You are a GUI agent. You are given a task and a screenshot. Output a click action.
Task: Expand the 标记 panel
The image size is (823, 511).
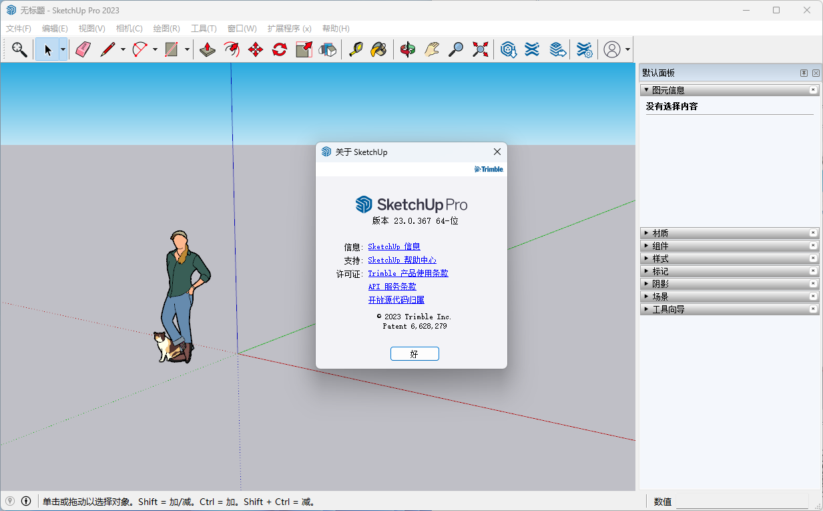646,271
